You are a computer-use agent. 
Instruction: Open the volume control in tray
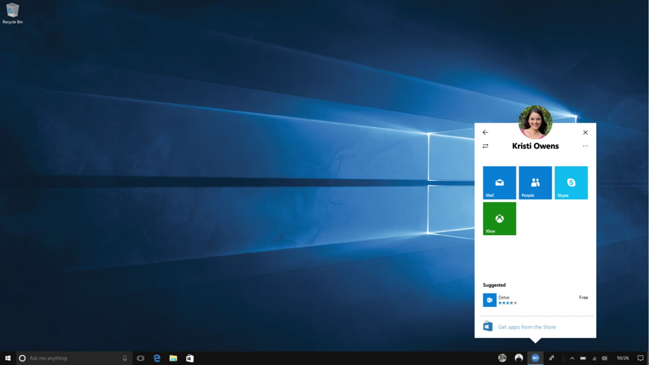[604, 358]
